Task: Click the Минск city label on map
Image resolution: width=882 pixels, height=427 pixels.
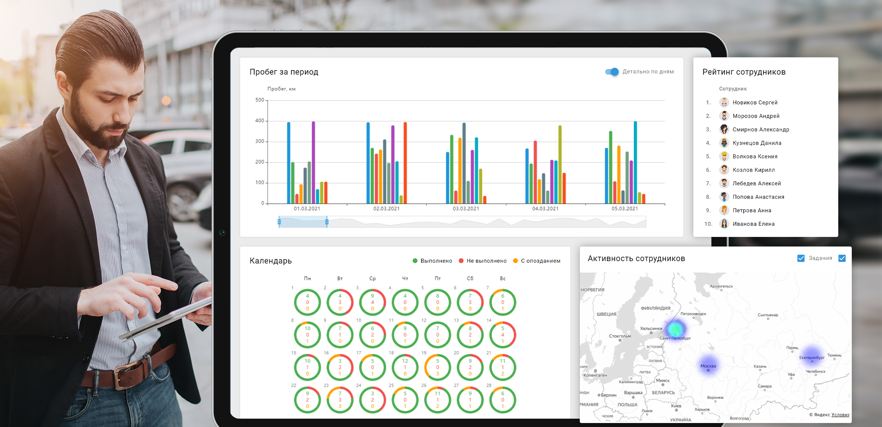Action: coord(663,380)
